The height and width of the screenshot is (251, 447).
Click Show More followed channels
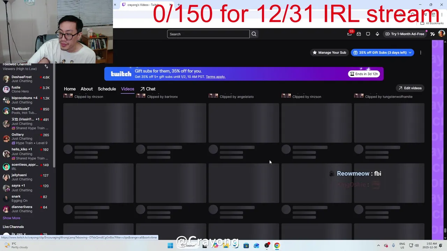pyautogui.click(x=11, y=218)
